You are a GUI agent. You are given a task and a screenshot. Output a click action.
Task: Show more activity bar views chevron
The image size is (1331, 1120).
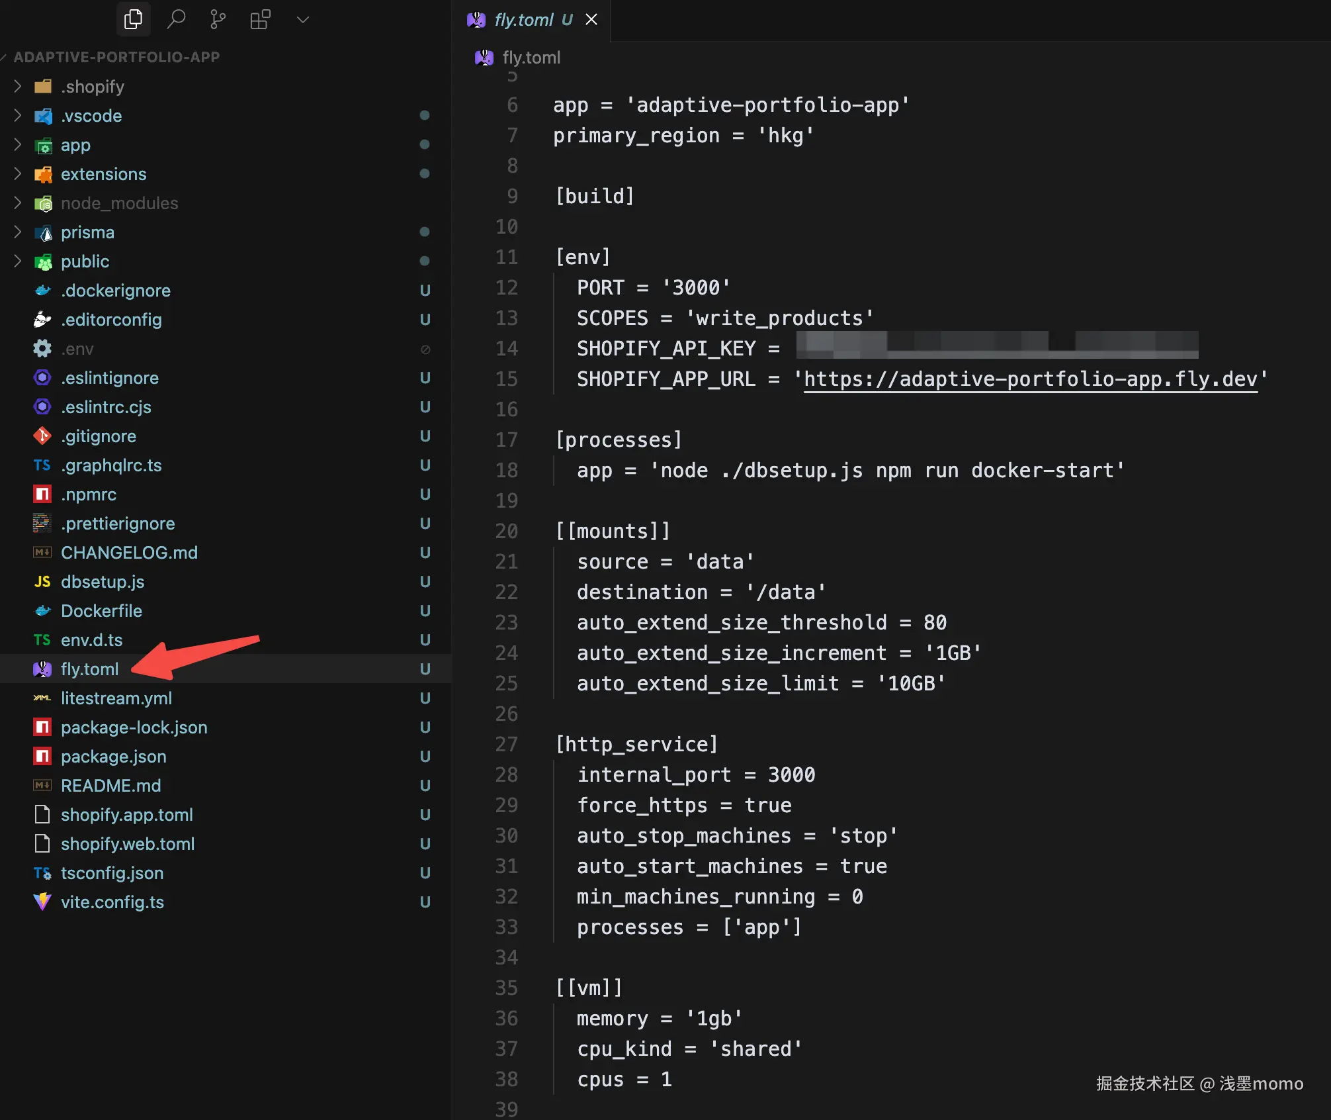tap(302, 19)
